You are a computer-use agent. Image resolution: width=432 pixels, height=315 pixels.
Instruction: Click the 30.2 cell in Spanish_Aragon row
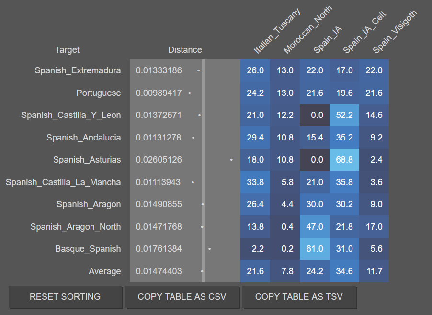coord(344,204)
